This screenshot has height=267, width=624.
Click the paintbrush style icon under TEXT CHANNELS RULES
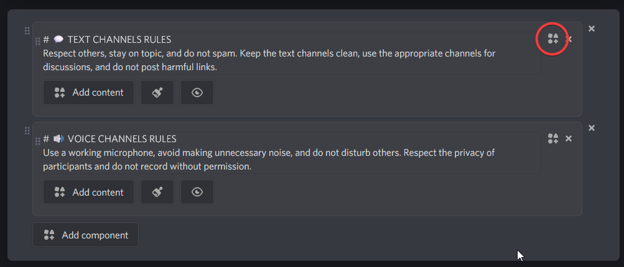click(x=157, y=93)
